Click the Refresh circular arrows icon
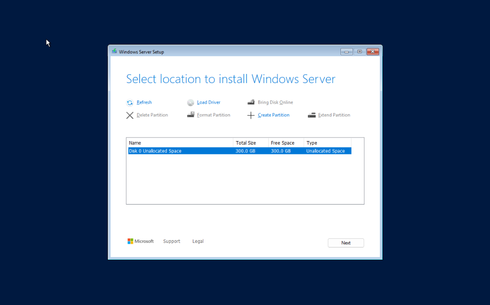Viewport: 490px width, 305px height. [130, 103]
